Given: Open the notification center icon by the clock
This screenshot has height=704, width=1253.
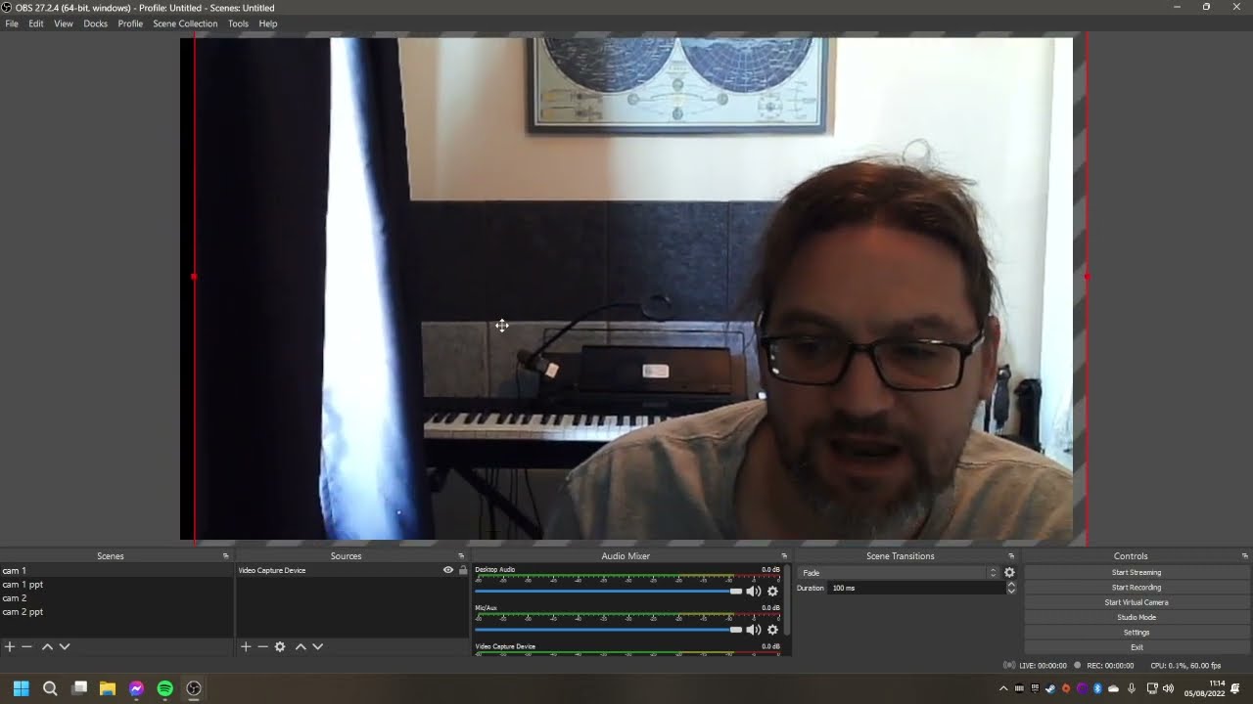Looking at the screenshot, I should (1236, 688).
